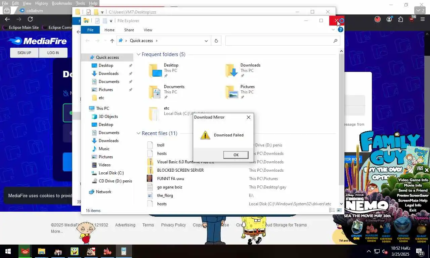Open the address bar history dropdown
430x258 pixels.
[206, 41]
